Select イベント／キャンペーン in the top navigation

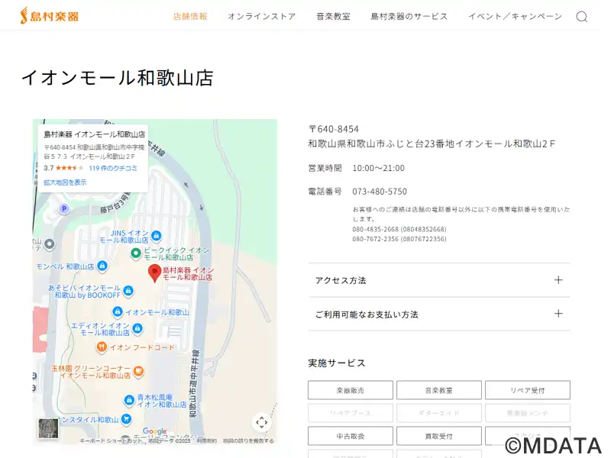[x=515, y=16]
